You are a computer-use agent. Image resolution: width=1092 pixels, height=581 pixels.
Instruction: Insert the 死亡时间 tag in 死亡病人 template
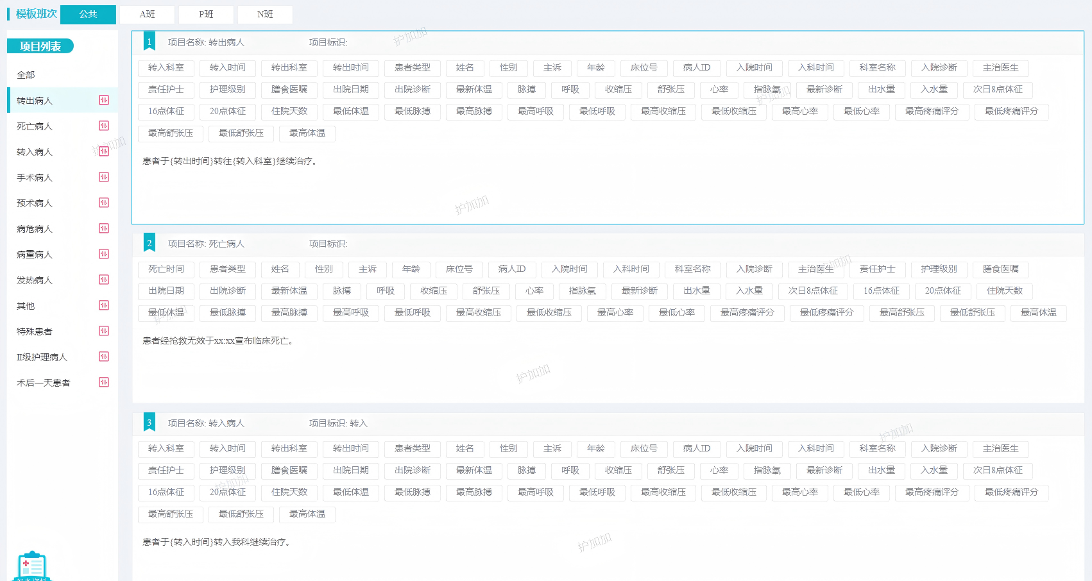click(x=166, y=269)
